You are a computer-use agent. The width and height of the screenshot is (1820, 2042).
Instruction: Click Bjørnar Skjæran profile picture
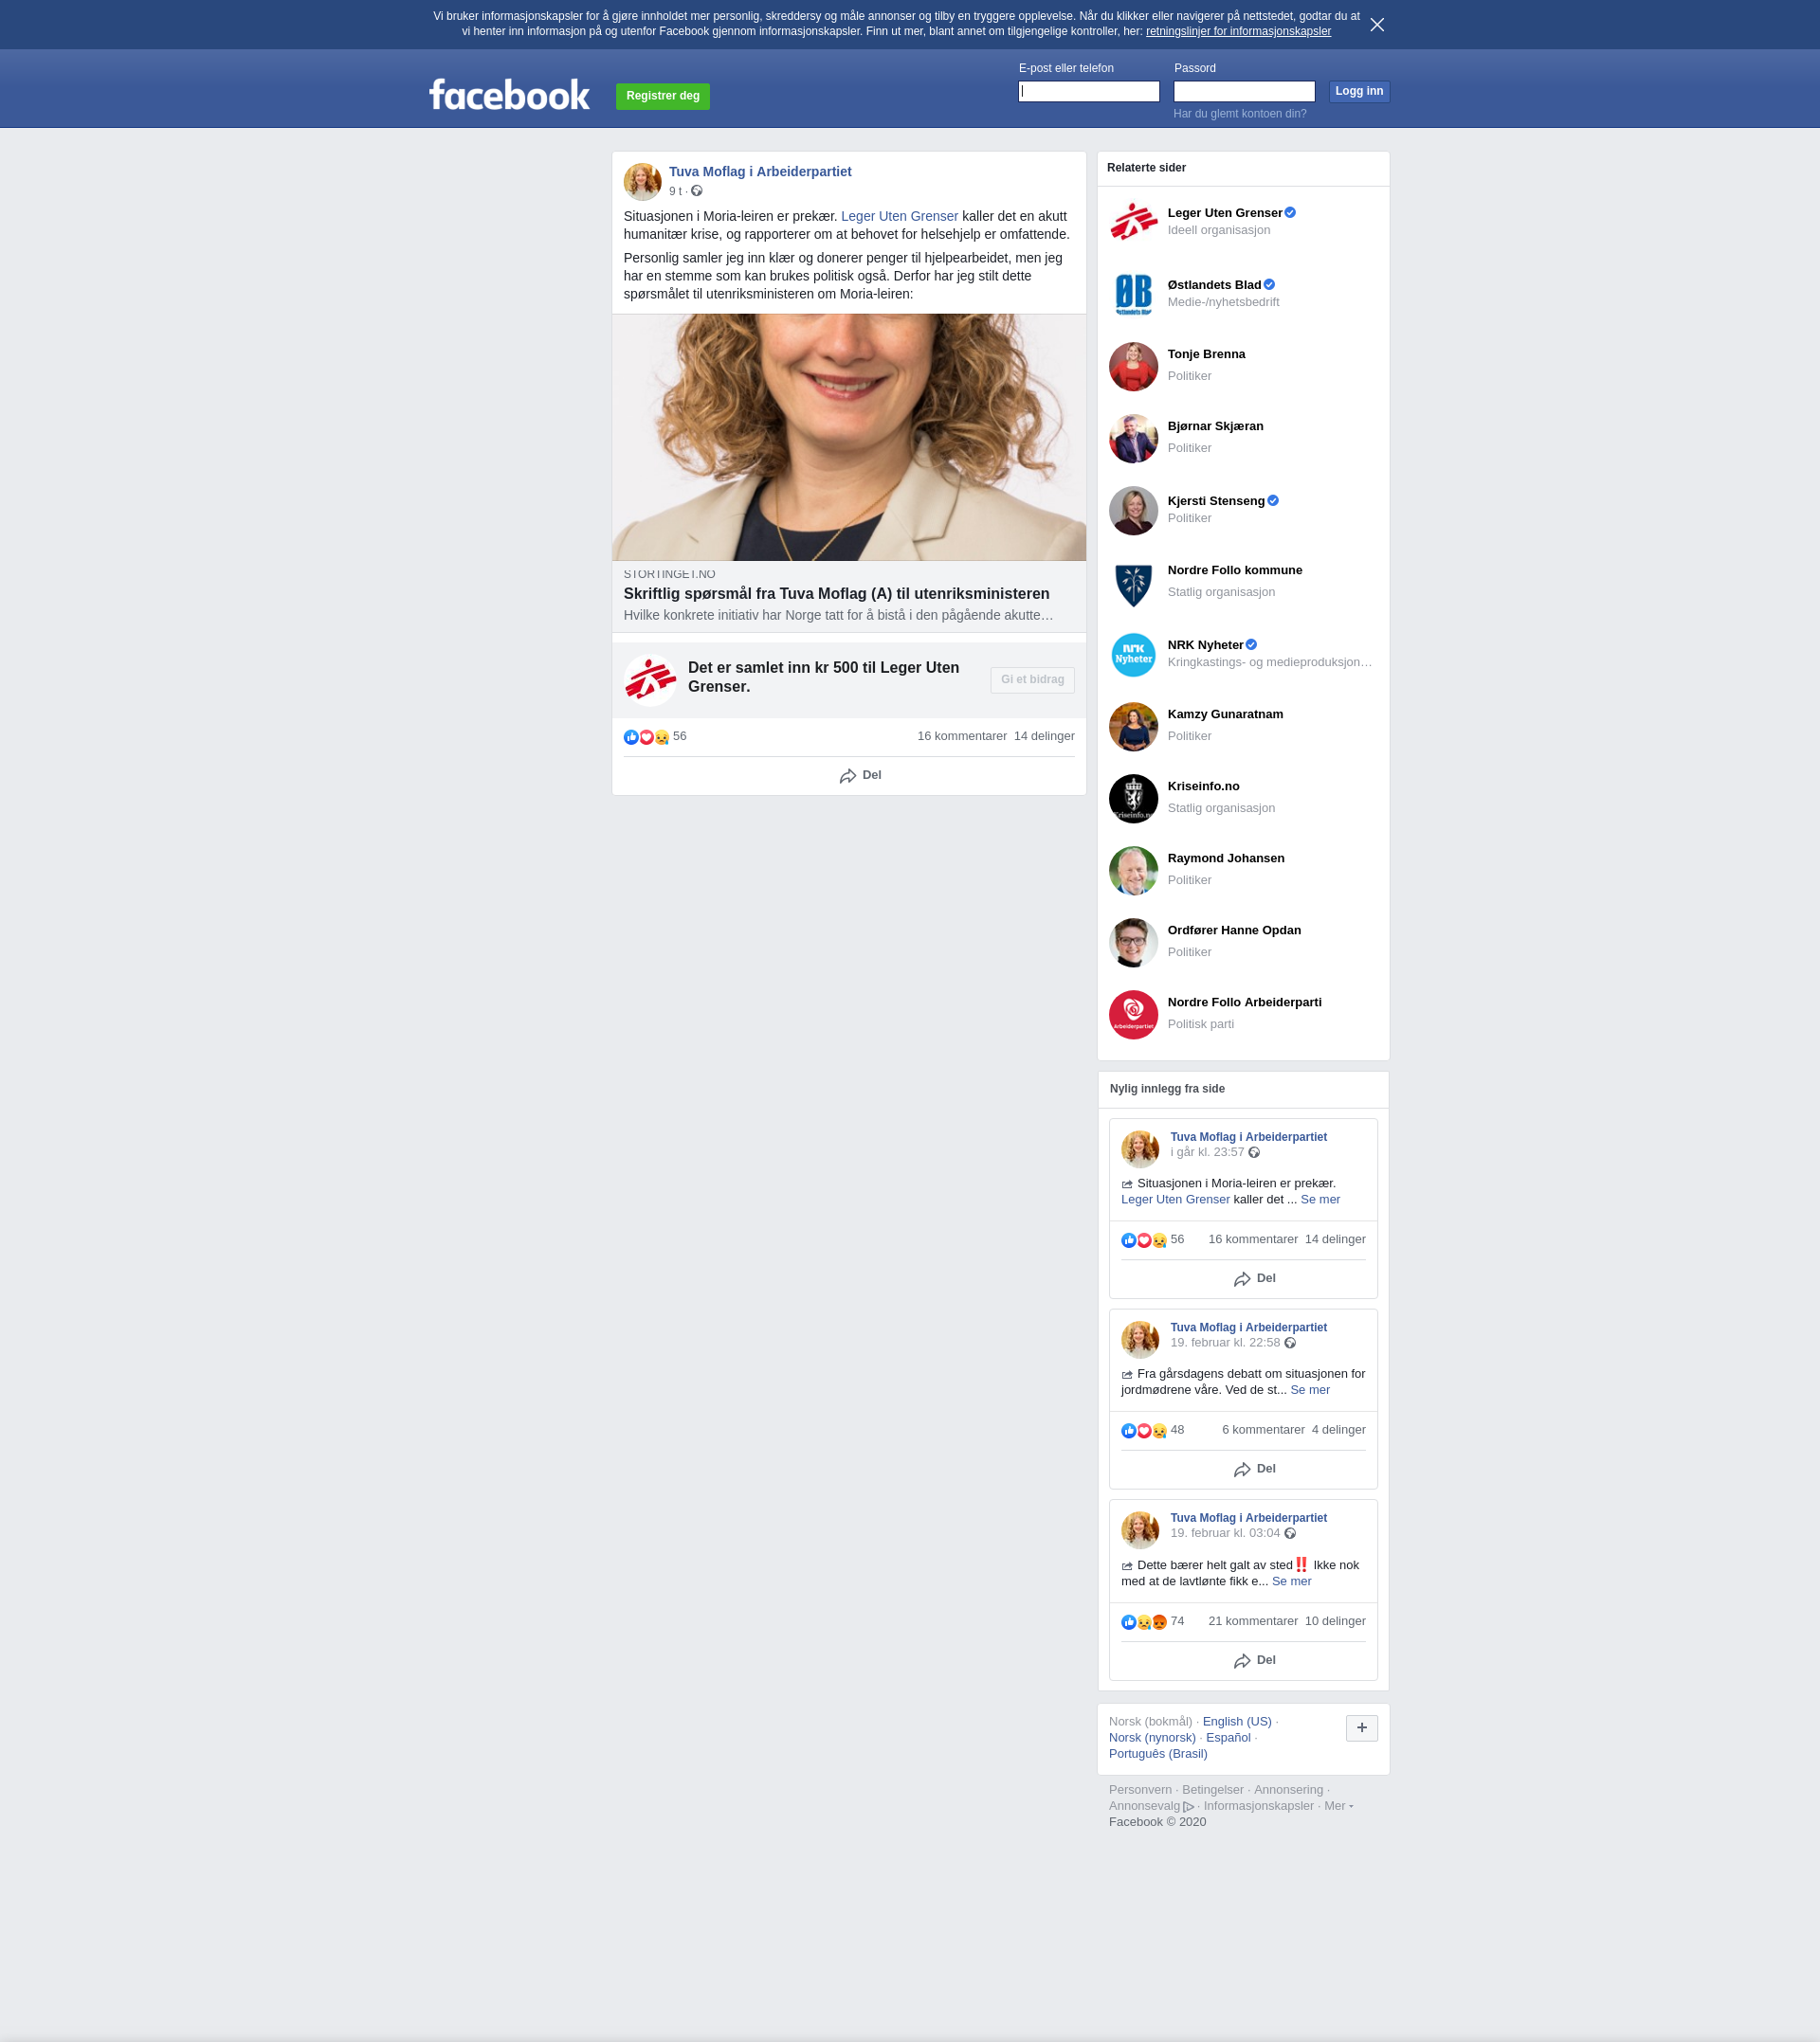pyautogui.click(x=1133, y=439)
